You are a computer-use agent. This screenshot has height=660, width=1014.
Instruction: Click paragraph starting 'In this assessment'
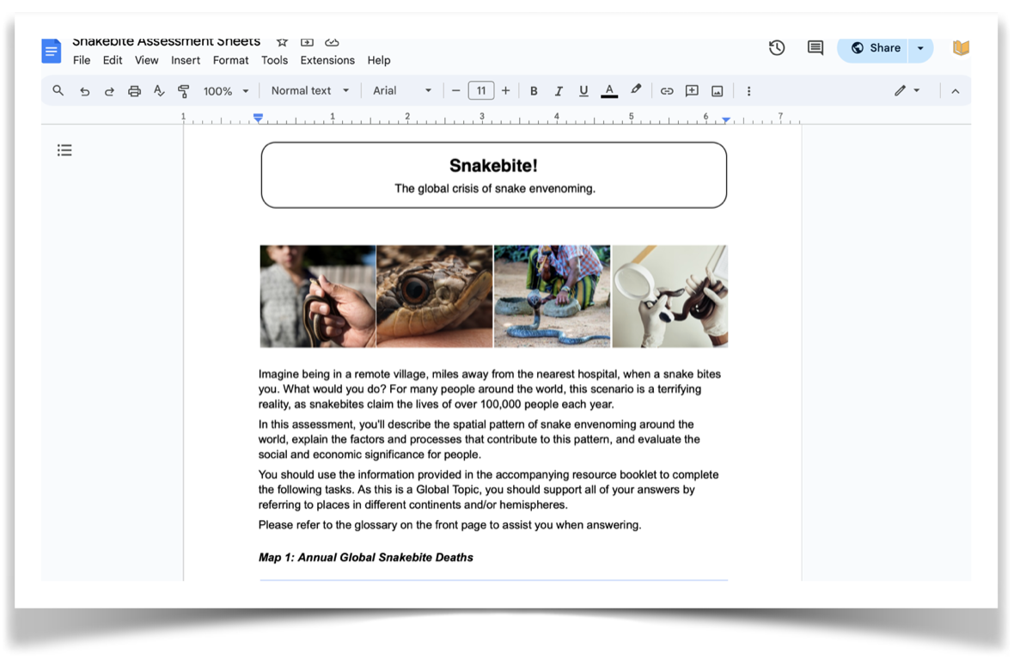tap(480, 439)
